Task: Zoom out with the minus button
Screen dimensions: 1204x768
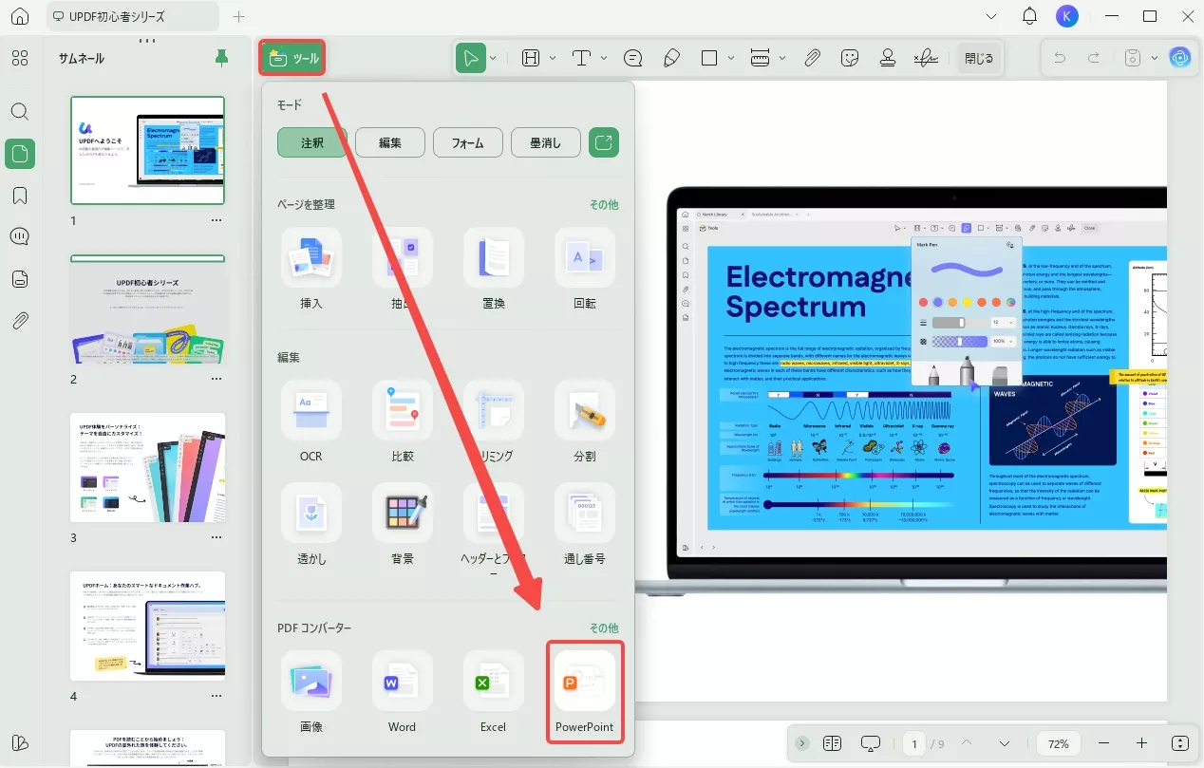Action: (1103, 743)
